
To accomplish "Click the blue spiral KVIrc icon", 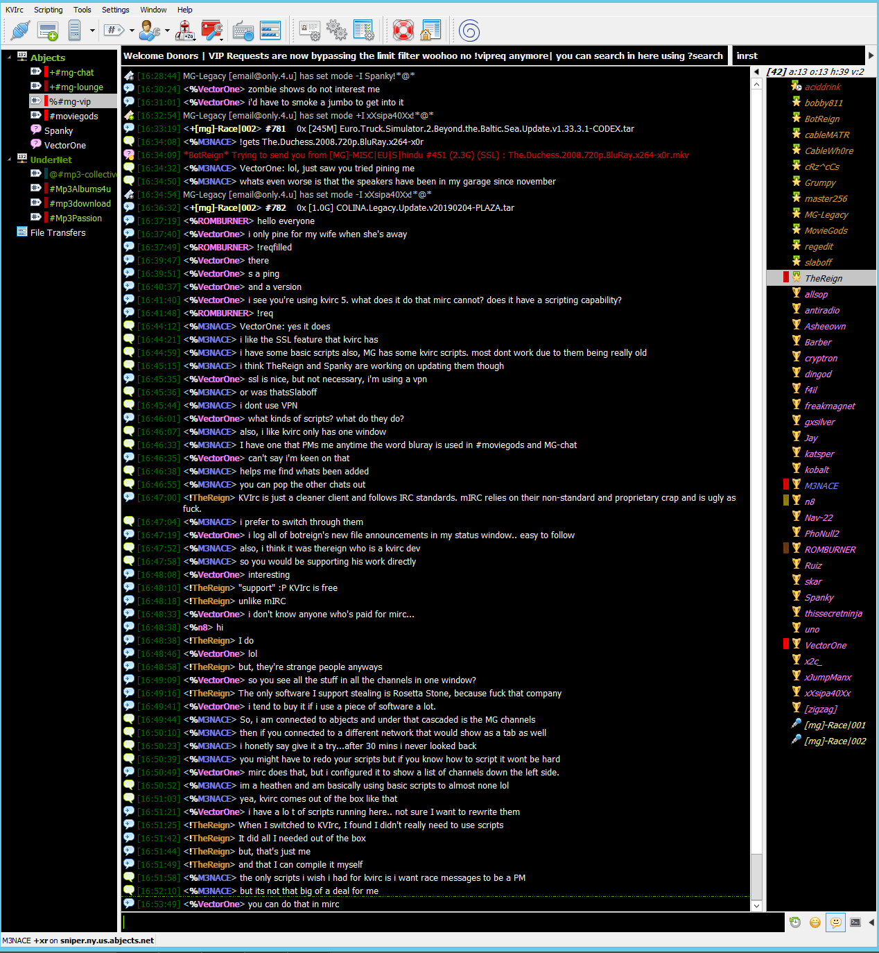I will (469, 31).
